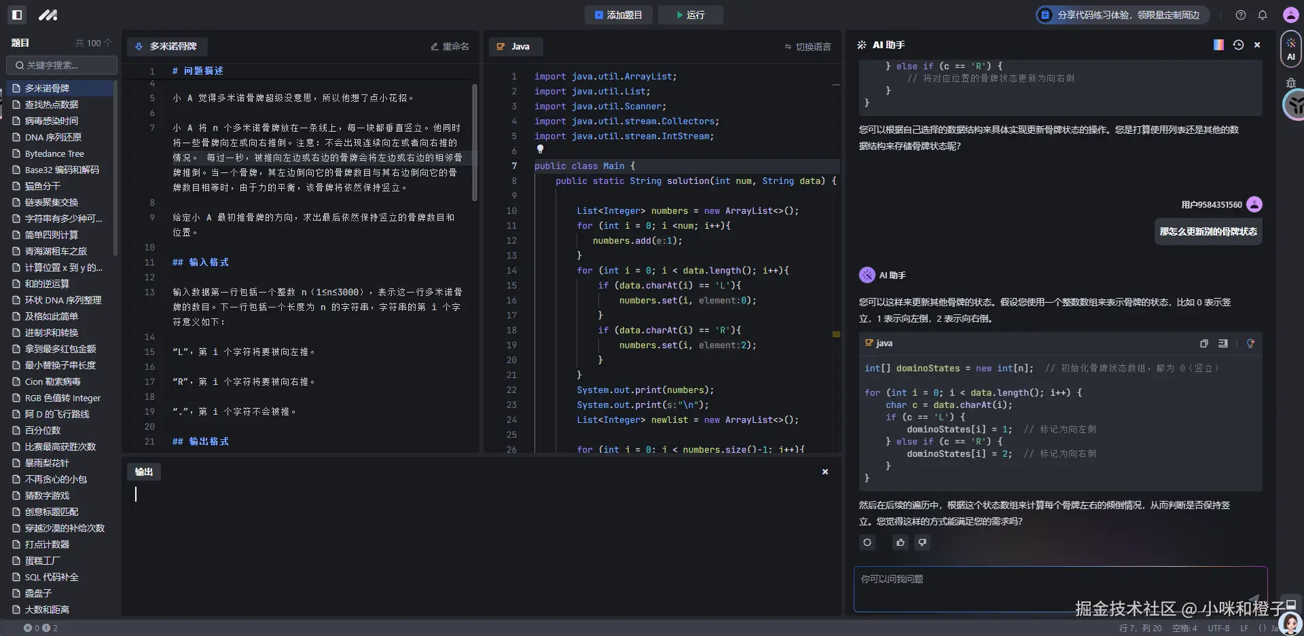Open the 切换语言 language switcher
The width and height of the screenshot is (1304, 636).
(808, 47)
